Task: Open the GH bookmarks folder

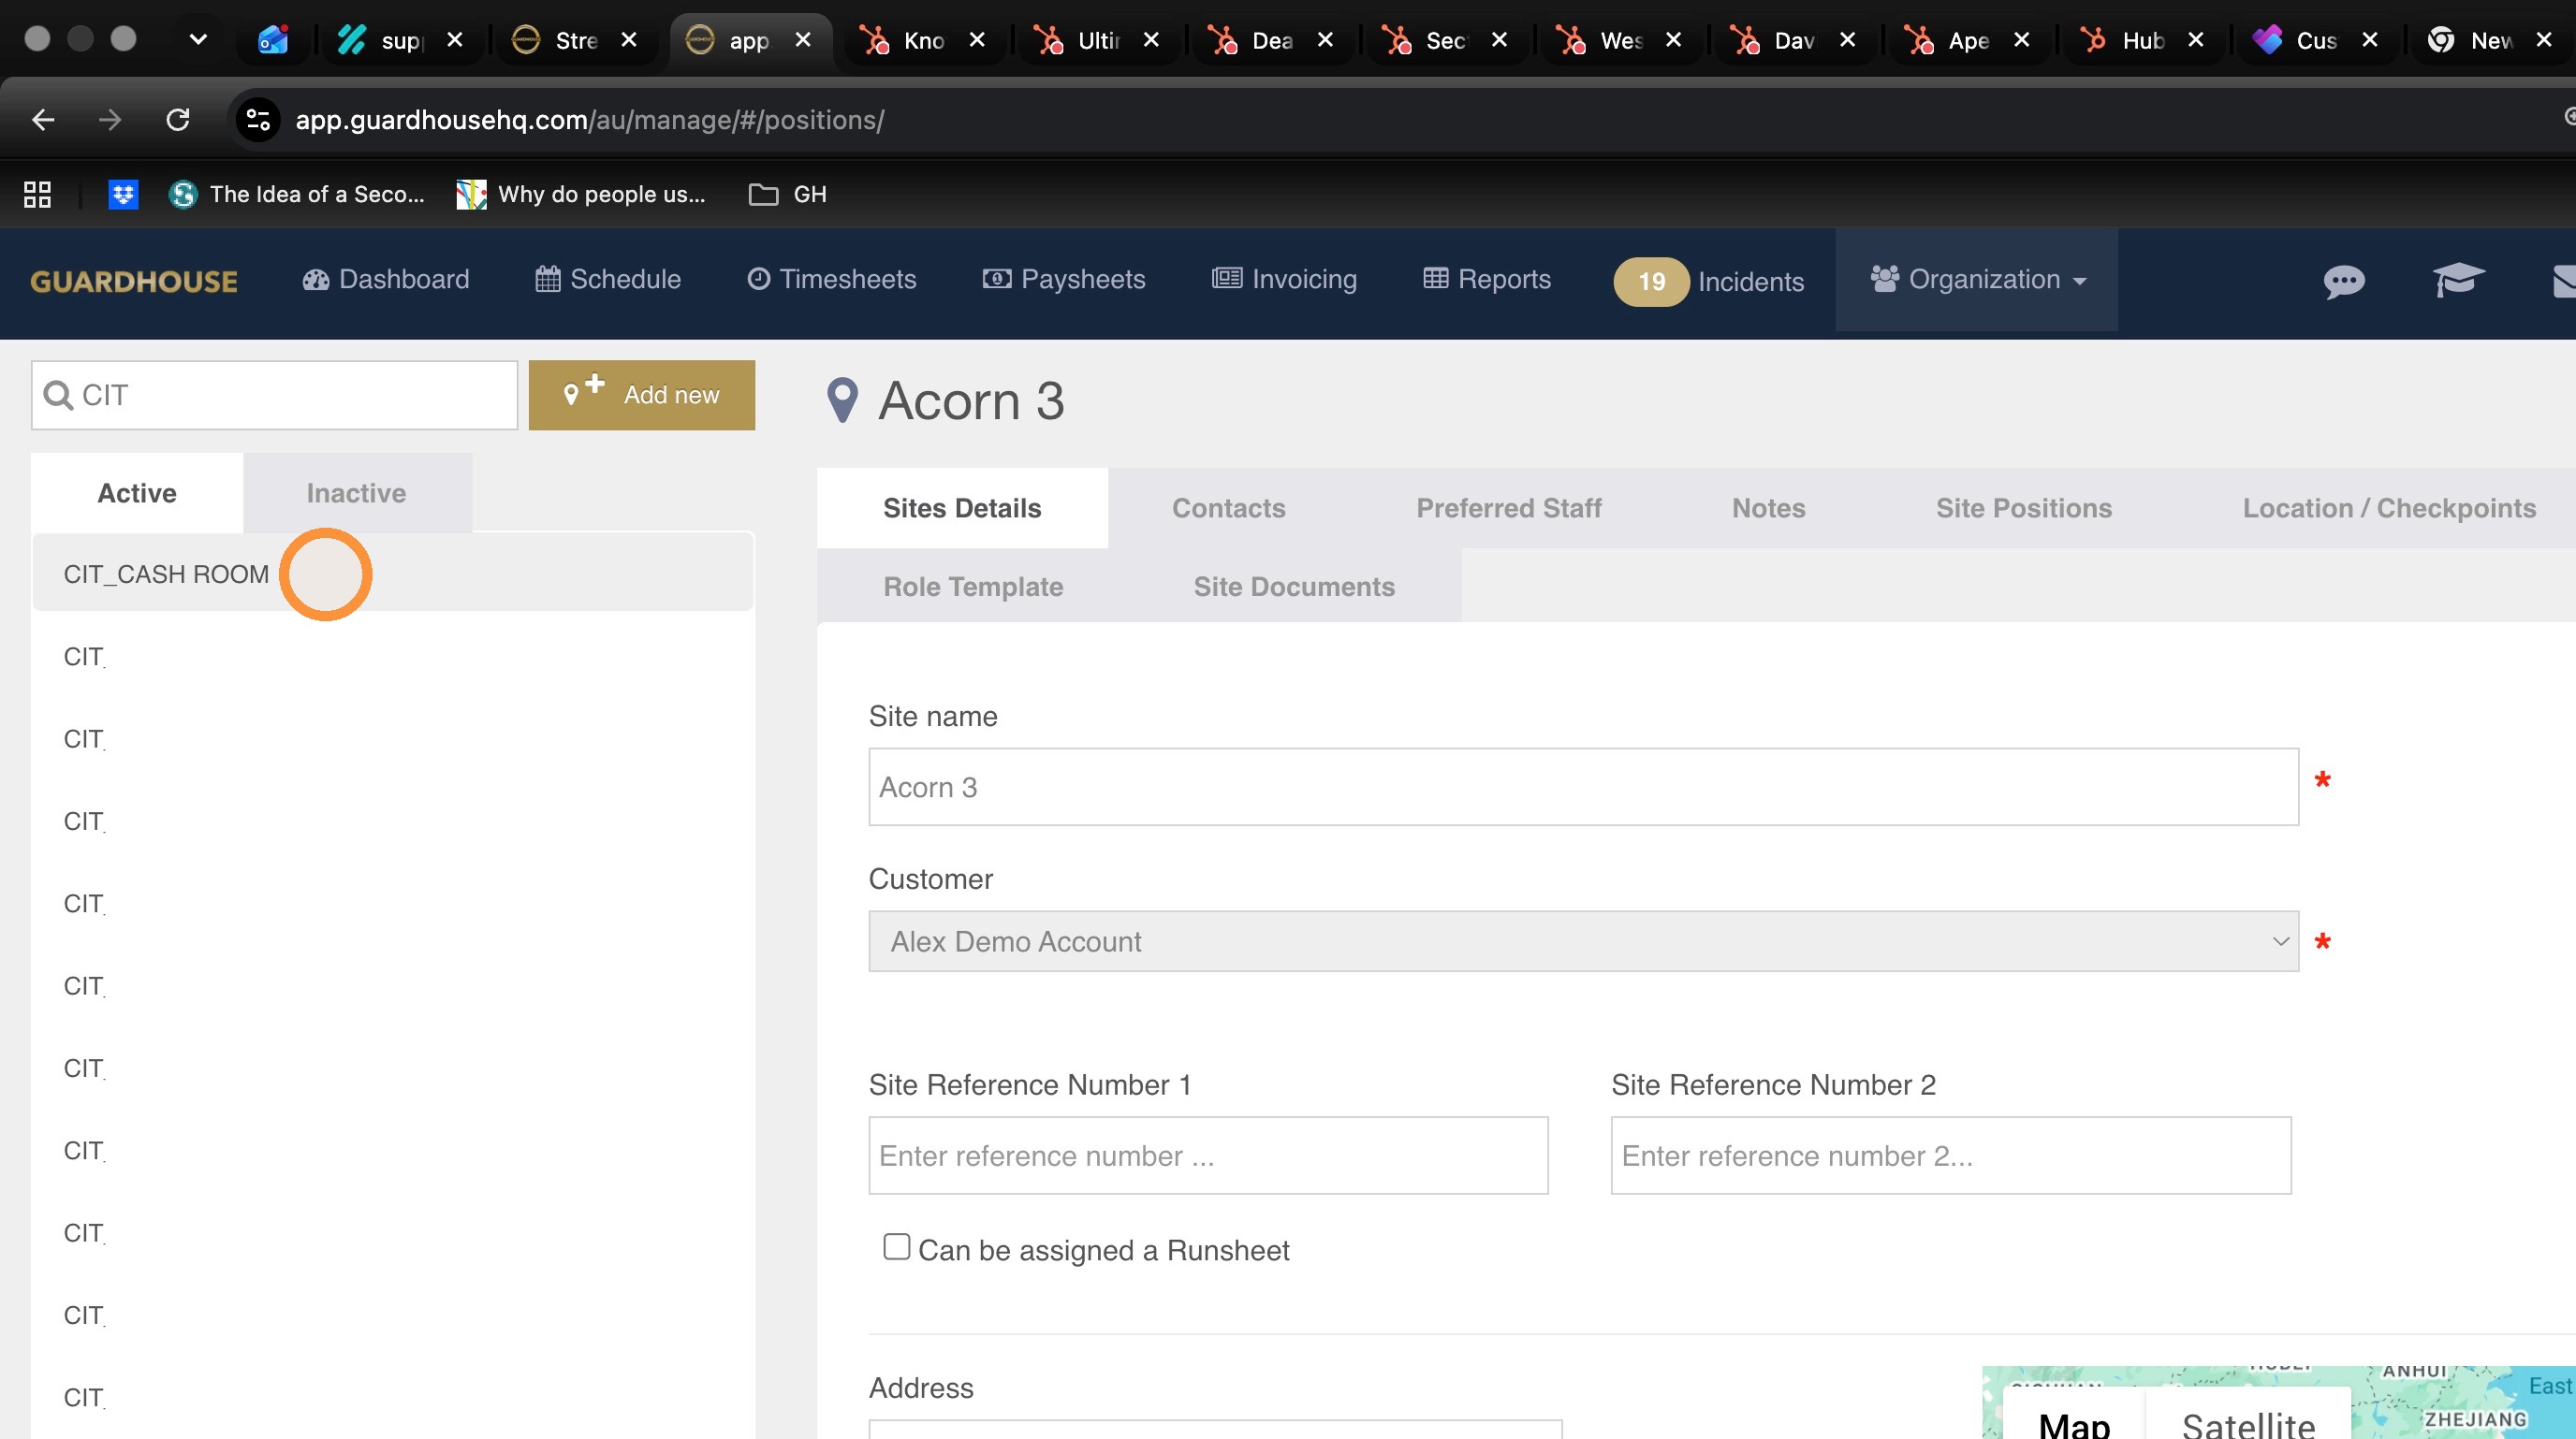Action: click(x=788, y=194)
